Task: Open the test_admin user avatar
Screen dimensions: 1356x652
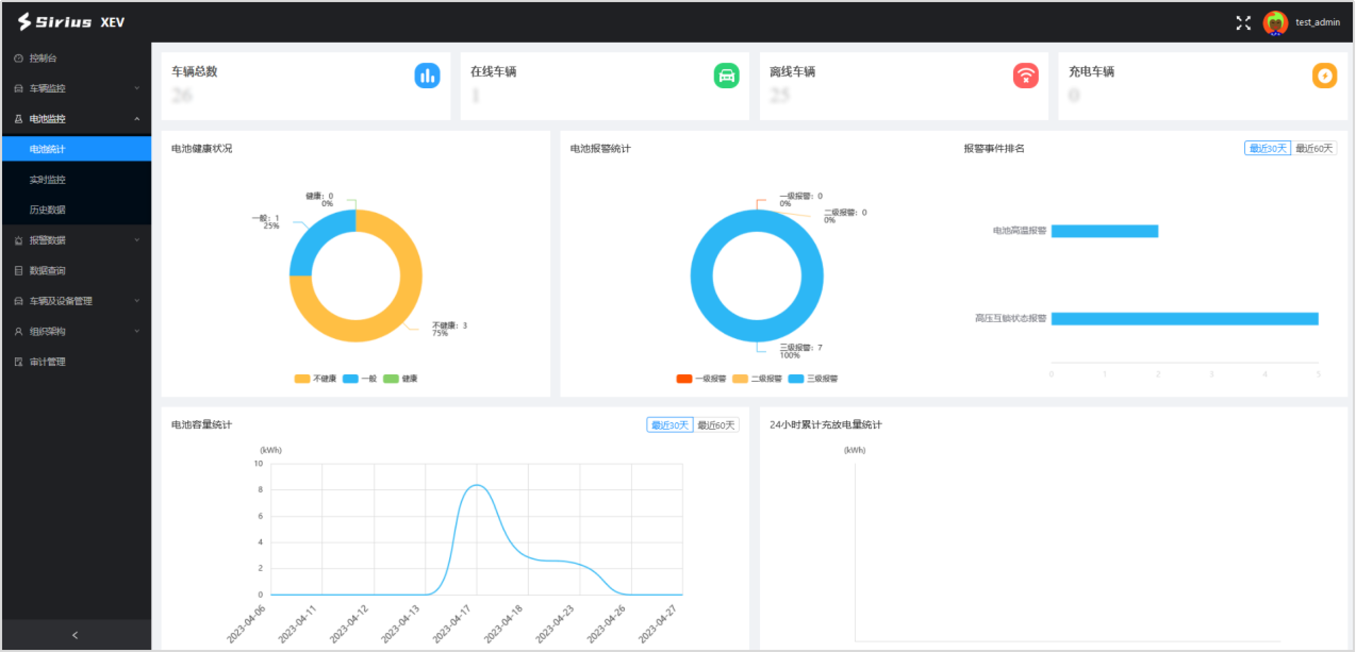Action: (x=1275, y=23)
